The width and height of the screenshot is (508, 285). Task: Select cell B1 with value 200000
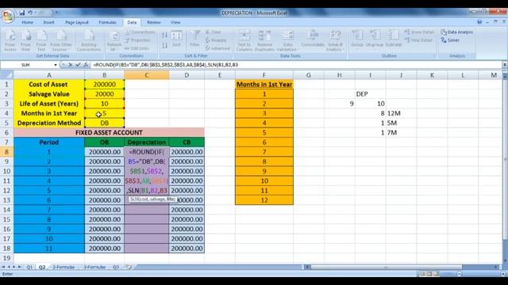coord(104,85)
